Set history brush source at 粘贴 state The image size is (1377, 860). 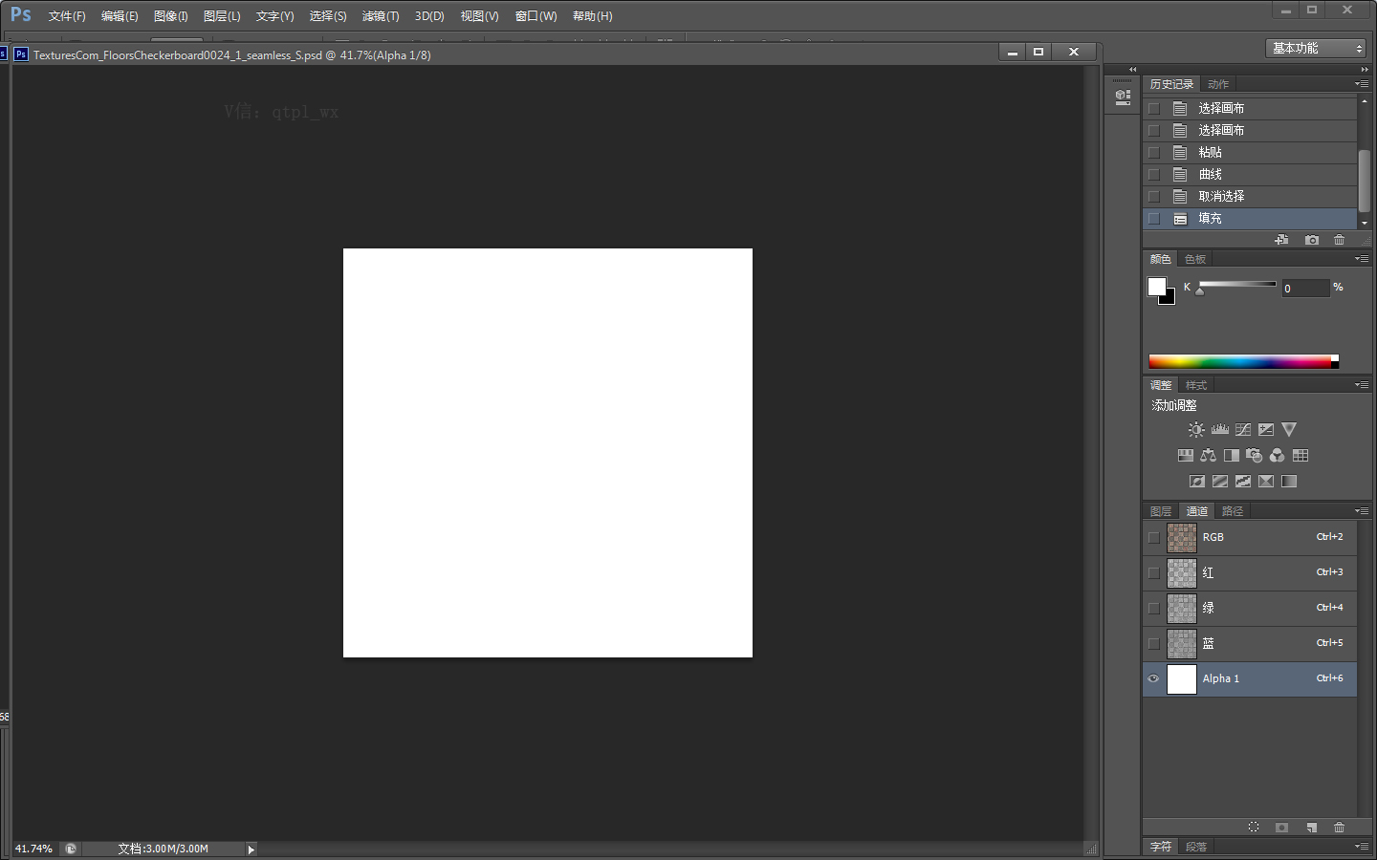(1153, 153)
